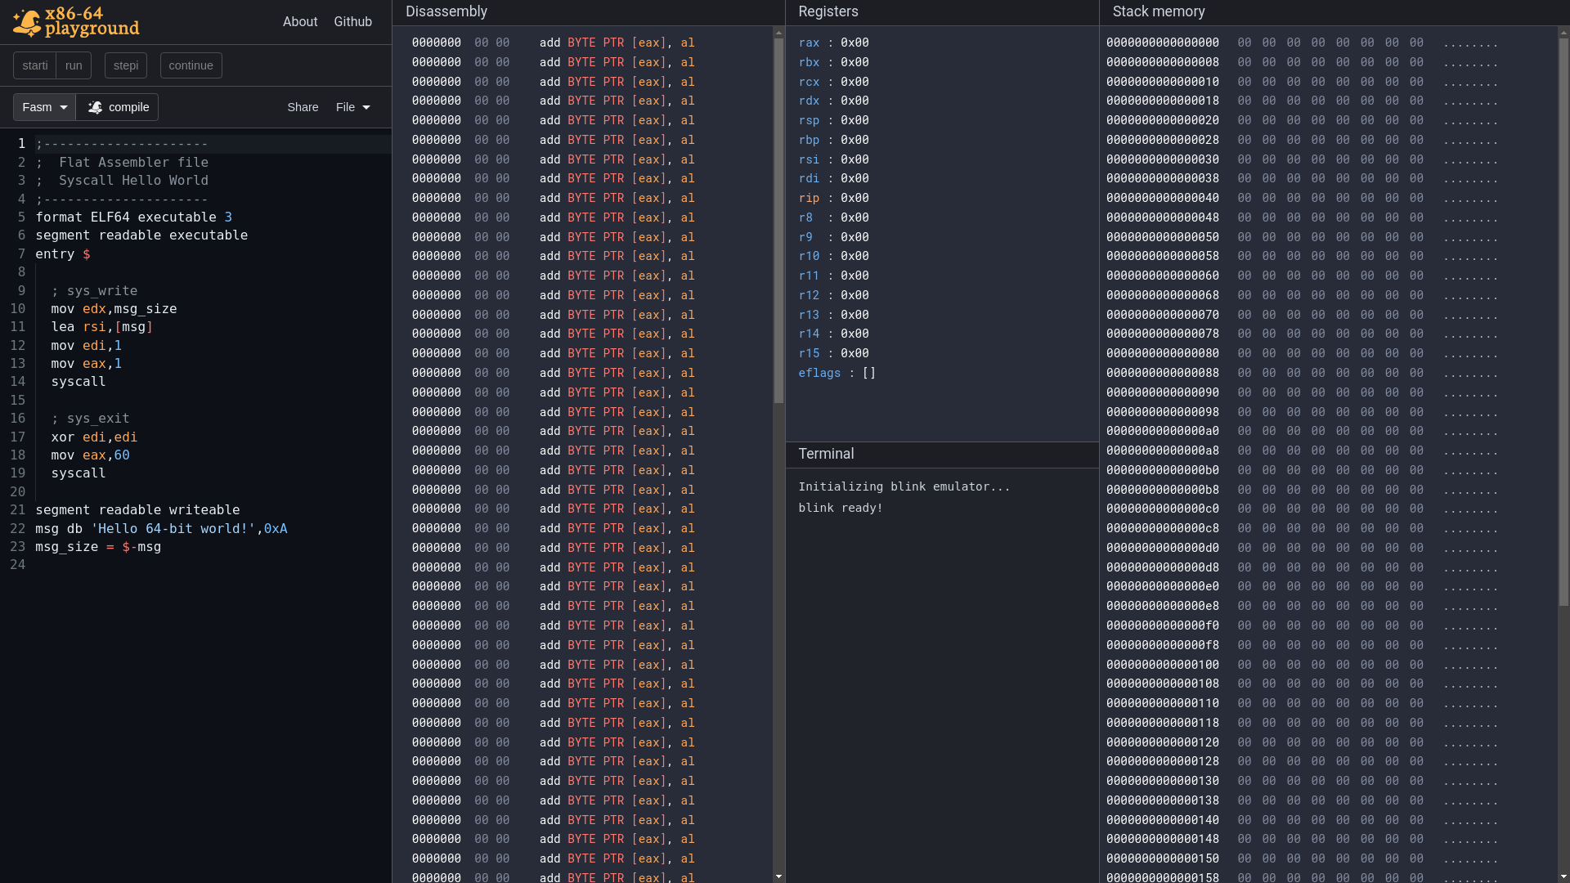Viewport: 1570px width, 883px height.
Task: Click 'Initializing blink emulator...' terminal line
Action: (904, 486)
